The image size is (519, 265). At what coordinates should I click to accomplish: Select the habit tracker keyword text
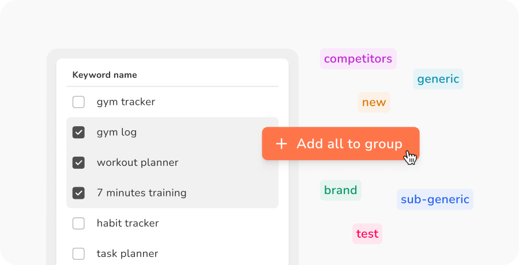(x=127, y=224)
